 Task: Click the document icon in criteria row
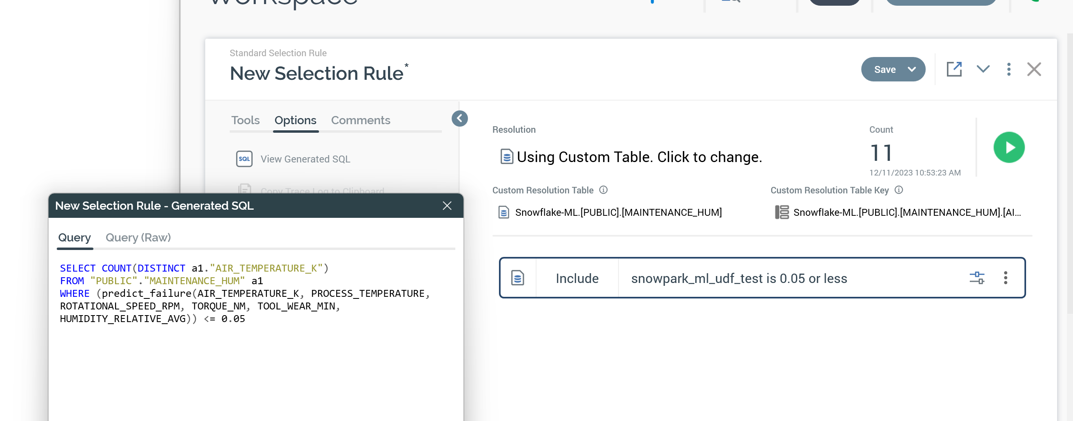(x=517, y=278)
